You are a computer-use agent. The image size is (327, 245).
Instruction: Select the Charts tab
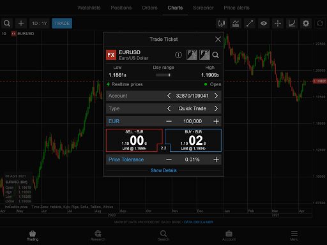coord(175,8)
